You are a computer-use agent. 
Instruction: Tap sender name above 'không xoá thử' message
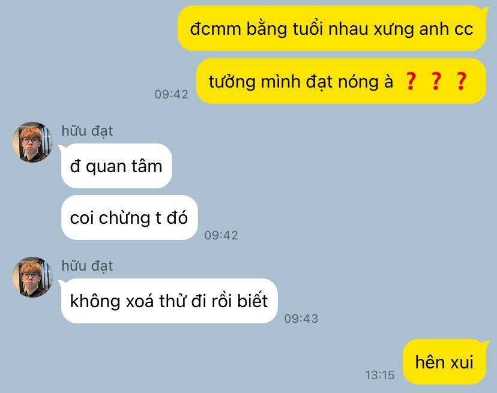pos(87,266)
